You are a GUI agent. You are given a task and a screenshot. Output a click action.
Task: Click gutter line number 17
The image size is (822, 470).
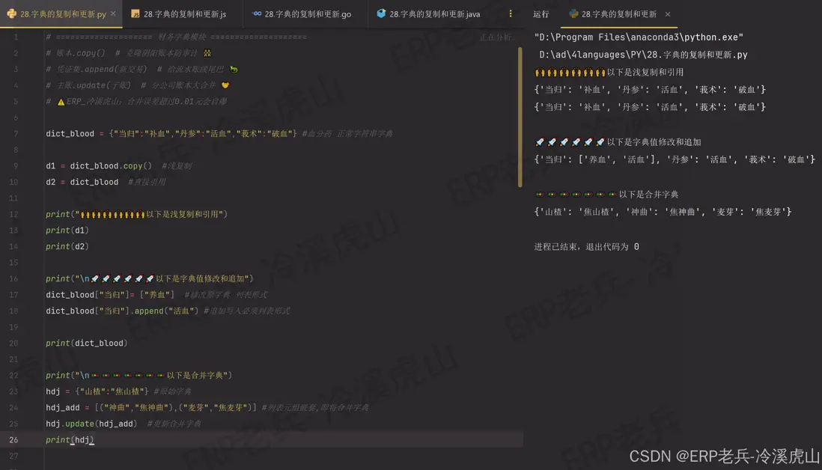pyautogui.click(x=13, y=295)
